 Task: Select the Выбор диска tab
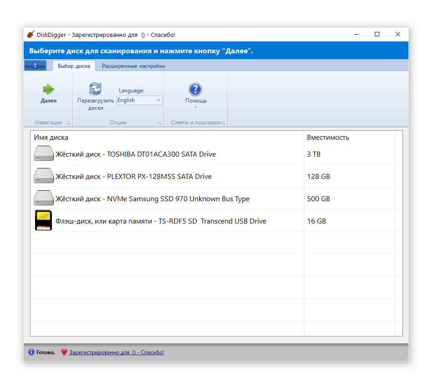pos(74,66)
